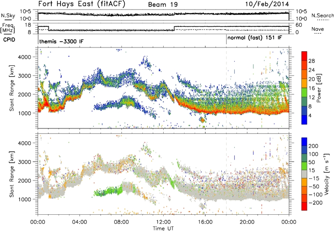Click the 'Nave' legend label
This screenshot has width=334, height=231.
point(318,29)
